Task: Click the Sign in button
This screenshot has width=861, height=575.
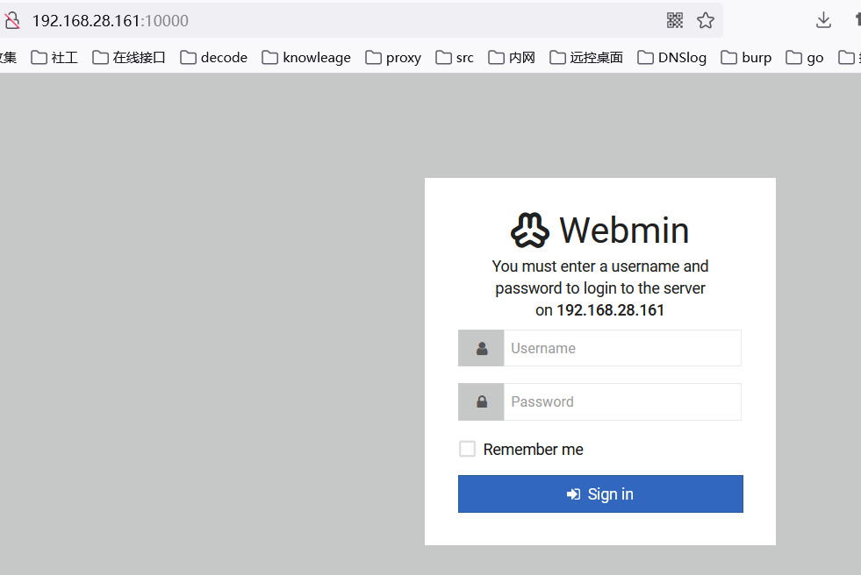Action: tap(600, 493)
